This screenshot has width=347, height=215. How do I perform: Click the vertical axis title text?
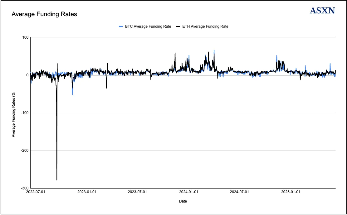14,113
